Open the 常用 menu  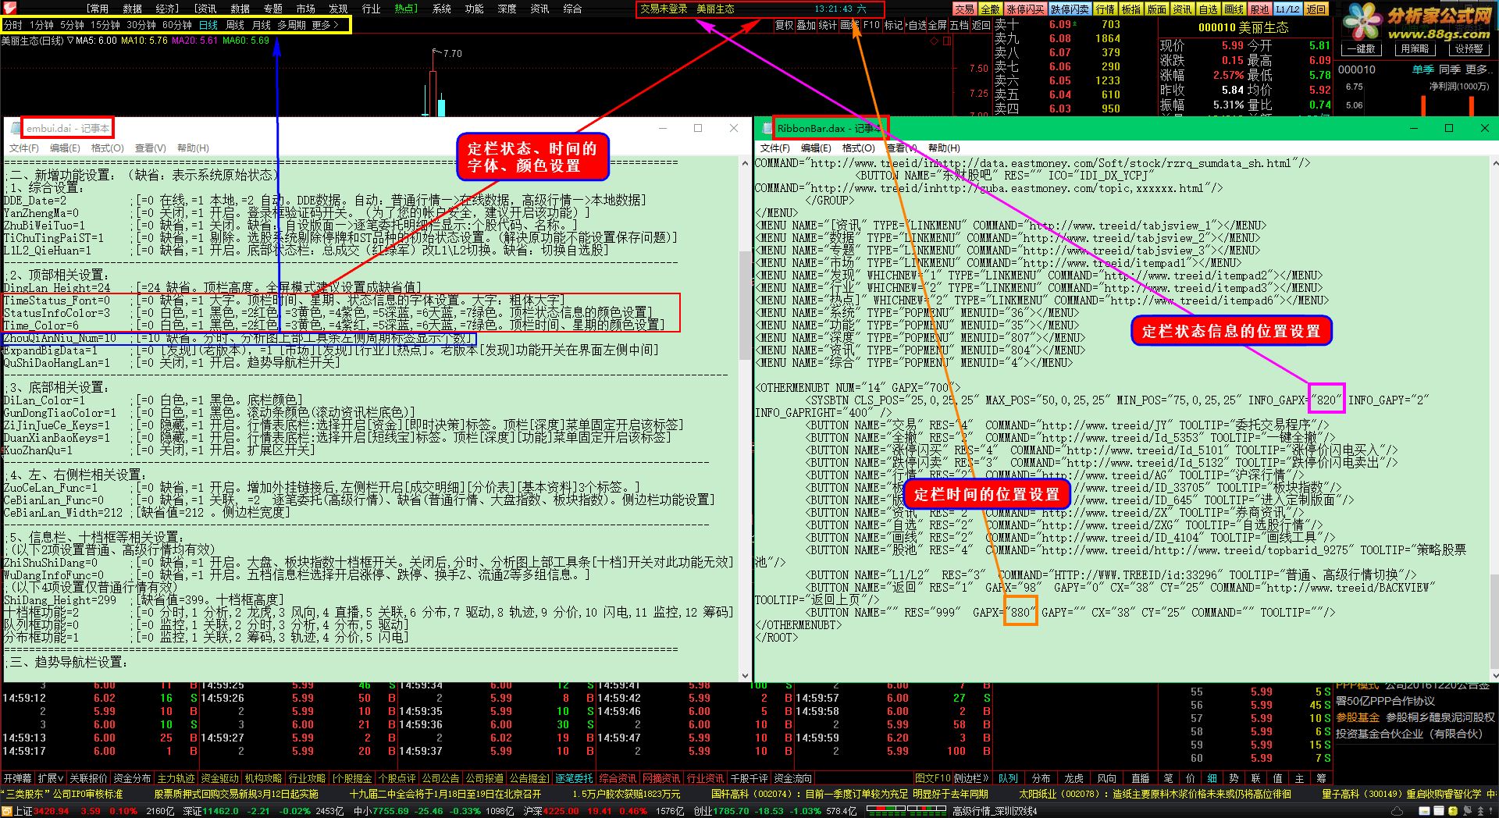[x=98, y=9]
